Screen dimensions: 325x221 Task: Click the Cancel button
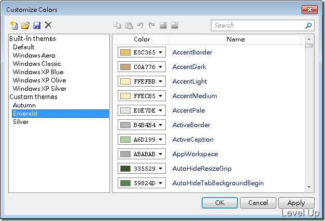pos(258,203)
